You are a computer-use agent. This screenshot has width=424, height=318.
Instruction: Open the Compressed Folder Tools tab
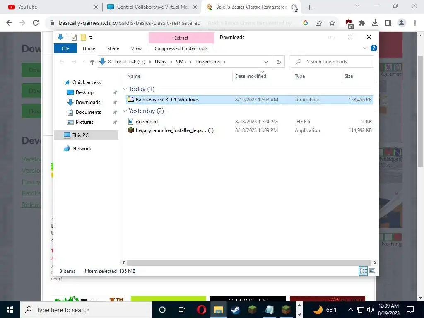(x=181, y=48)
